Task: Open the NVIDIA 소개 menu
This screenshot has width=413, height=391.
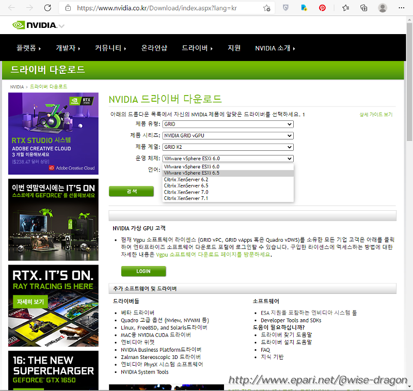Action: pyautogui.click(x=275, y=48)
